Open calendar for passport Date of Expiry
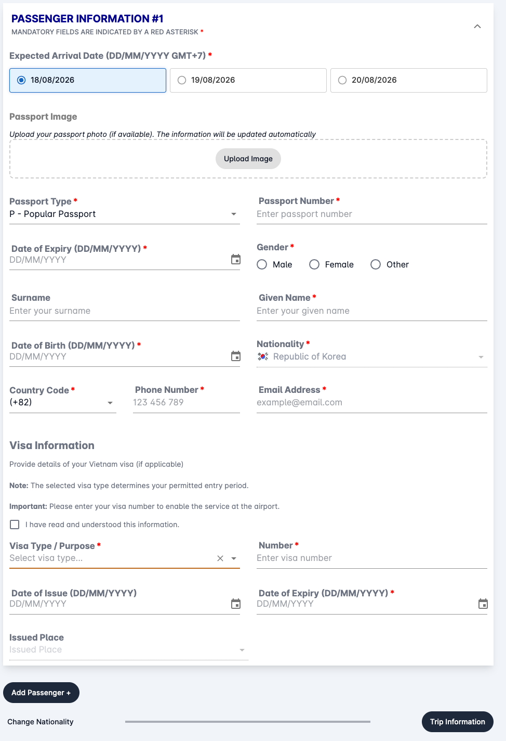This screenshot has width=506, height=741. [236, 259]
